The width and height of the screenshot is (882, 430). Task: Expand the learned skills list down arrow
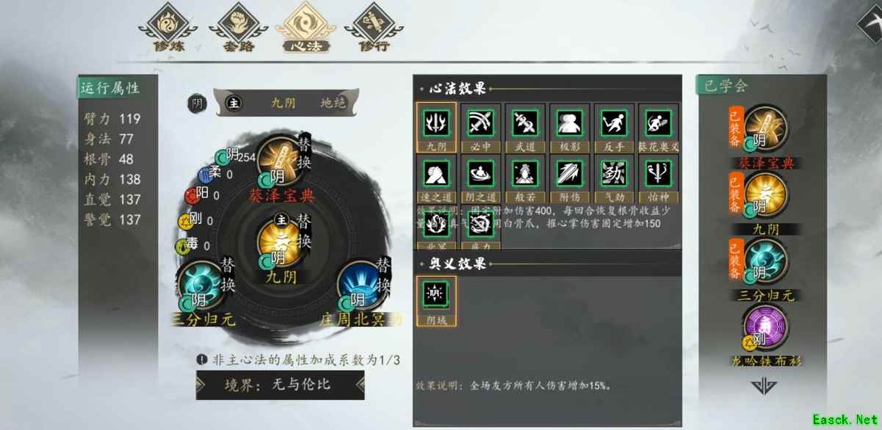coord(762,385)
